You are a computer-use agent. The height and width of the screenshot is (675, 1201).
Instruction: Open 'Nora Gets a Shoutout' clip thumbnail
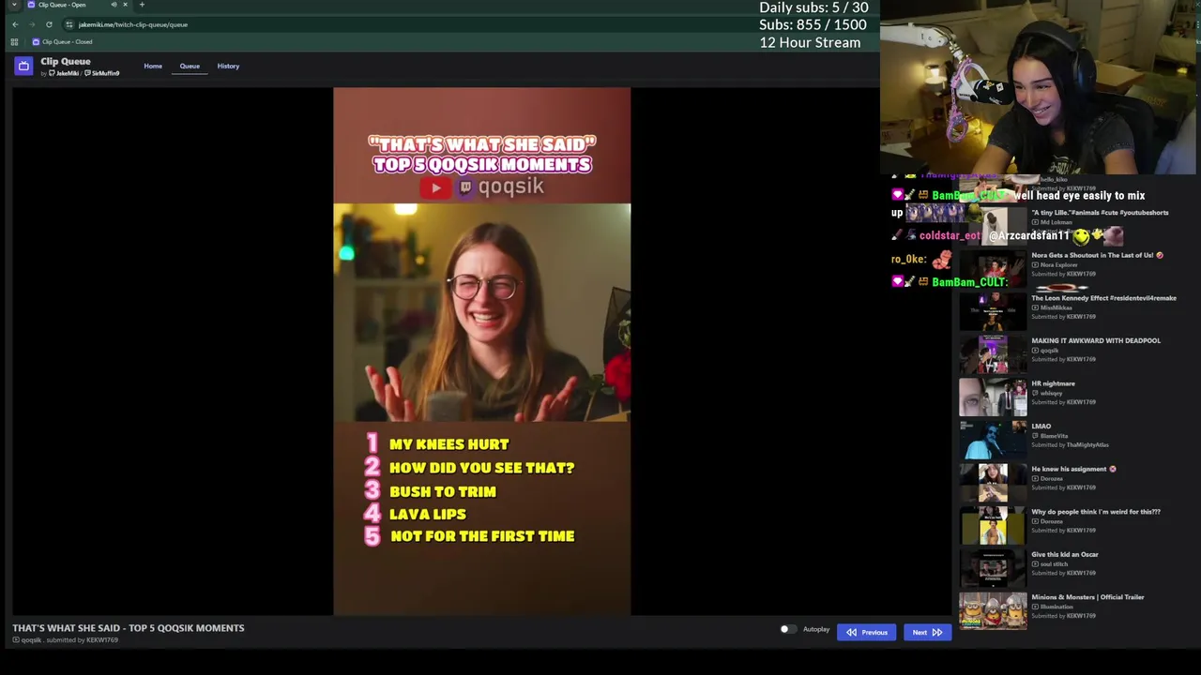click(x=993, y=267)
